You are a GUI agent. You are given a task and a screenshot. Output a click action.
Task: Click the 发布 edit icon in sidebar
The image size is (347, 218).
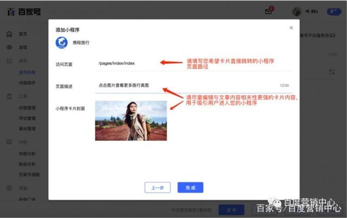pyautogui.click(x=9, y=60)
